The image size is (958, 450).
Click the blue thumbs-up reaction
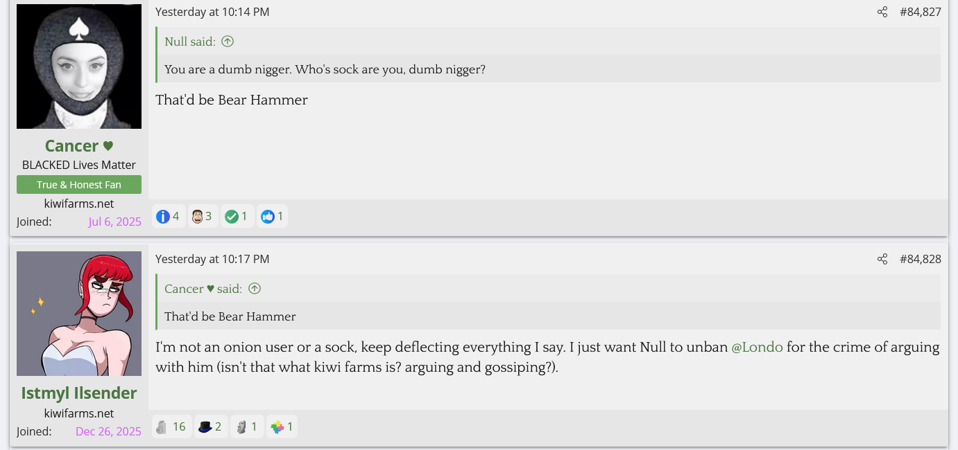(268, 217)
